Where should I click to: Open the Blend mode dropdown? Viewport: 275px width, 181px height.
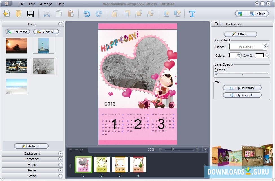266,47
